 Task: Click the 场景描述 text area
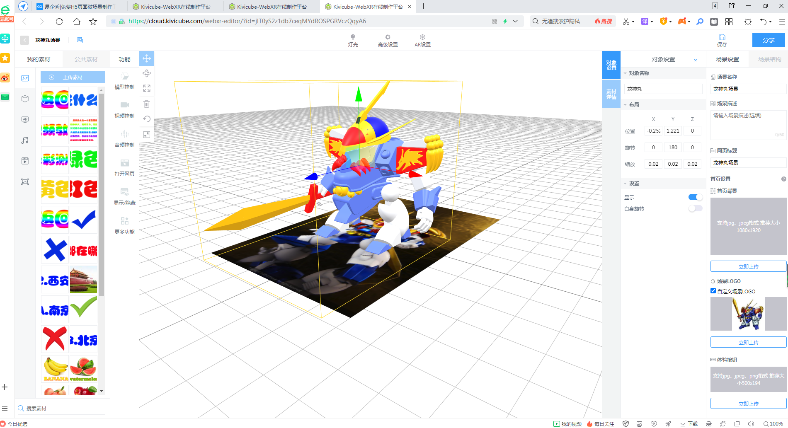748,125
